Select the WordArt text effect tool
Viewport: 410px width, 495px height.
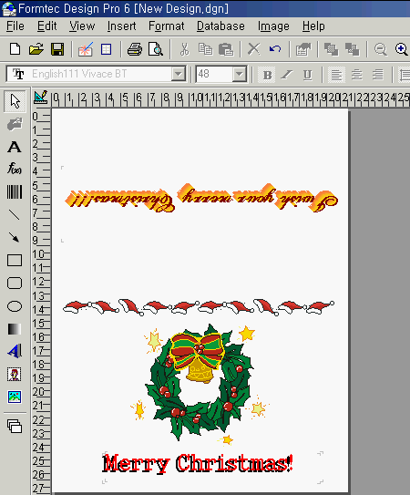(x=15, y=351)
